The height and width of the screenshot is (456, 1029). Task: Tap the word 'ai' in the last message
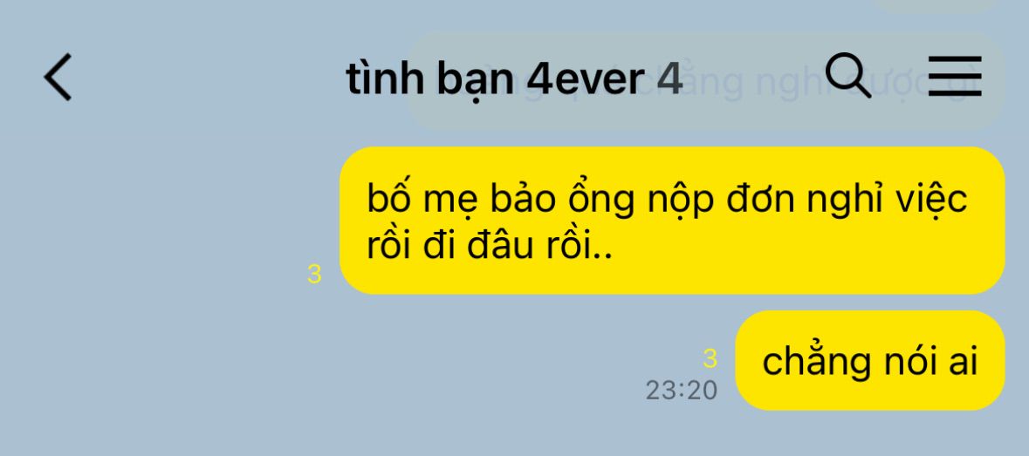963,360
